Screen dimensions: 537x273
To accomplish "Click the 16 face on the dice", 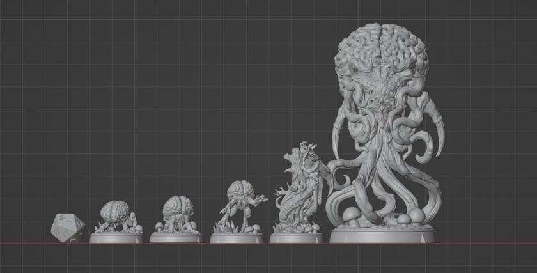I will (x=63, y=217).
